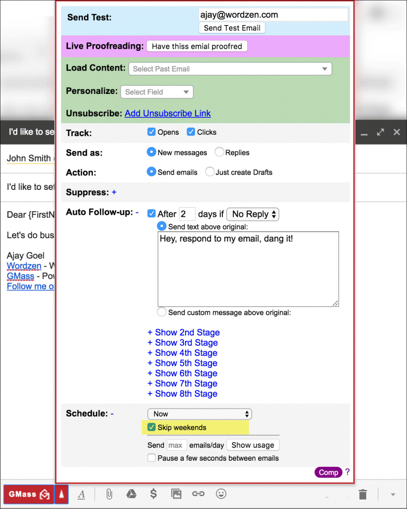This screenshot has width=407, height=509.
Task: Open the emoji picker
Action: (x=221, y=494)
